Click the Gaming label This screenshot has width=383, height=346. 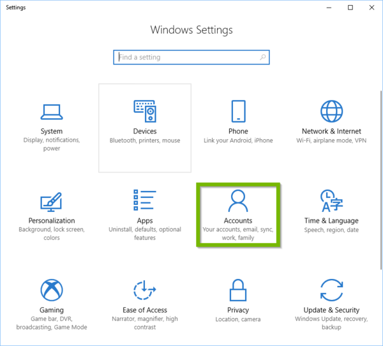point(52,310)
